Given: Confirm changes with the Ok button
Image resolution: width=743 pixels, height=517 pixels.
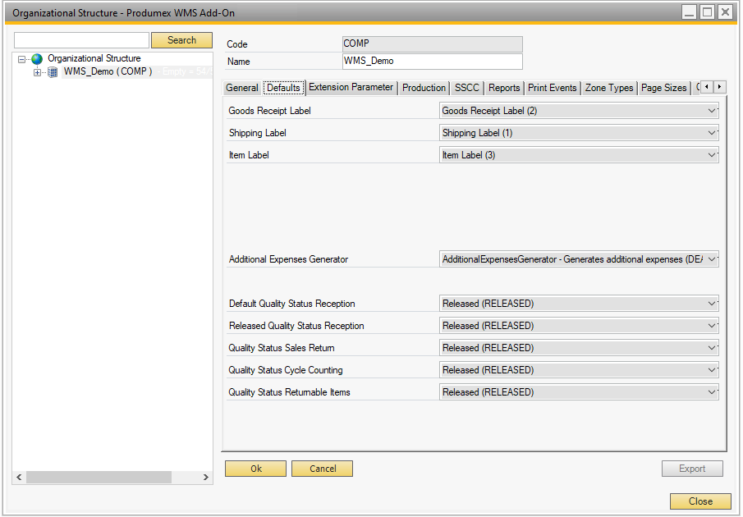Looking at the screenshot, I should [x=255, y=469].
